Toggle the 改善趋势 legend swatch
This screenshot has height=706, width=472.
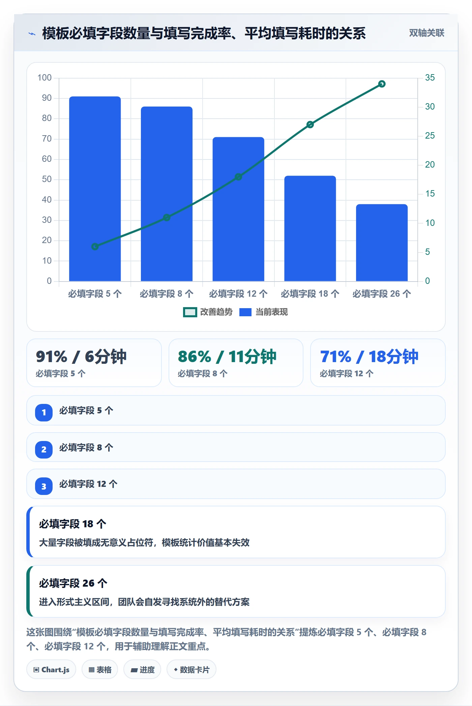[190, 312]
